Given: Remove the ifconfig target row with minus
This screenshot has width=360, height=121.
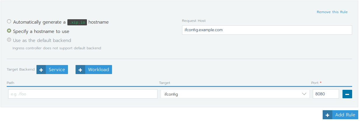Looking at the screenshot, I should [347, 94].
